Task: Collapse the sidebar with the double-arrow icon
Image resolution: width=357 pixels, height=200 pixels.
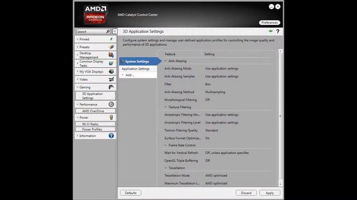Action: pyautogui.click(x=114, y=31)
